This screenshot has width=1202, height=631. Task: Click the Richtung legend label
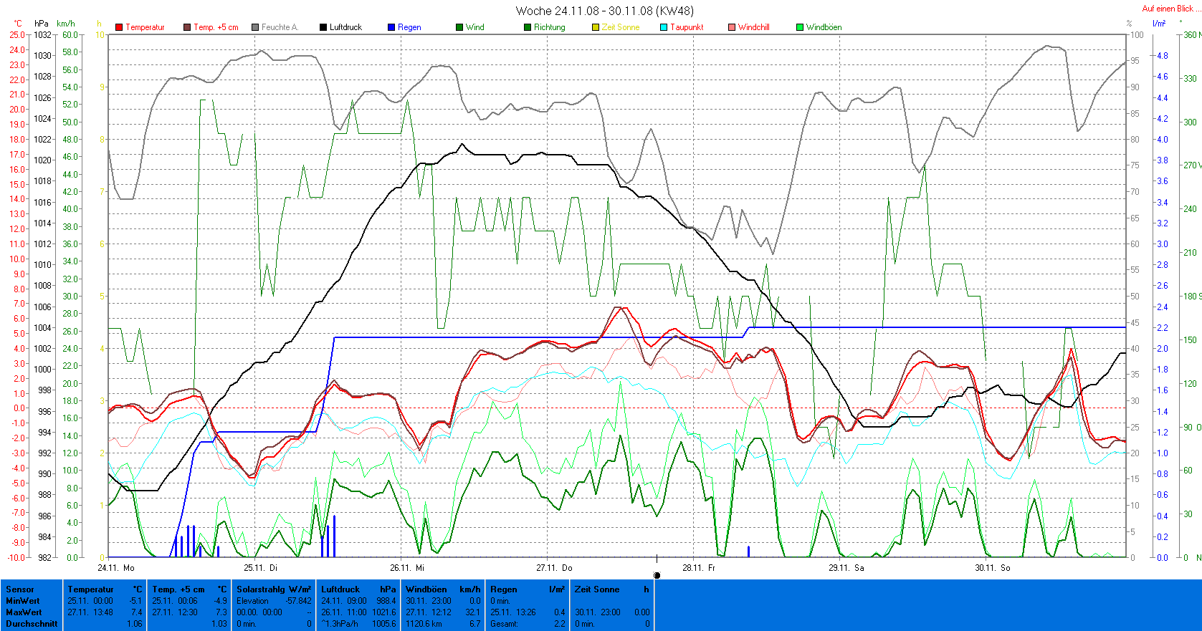[x=549, y=27]
